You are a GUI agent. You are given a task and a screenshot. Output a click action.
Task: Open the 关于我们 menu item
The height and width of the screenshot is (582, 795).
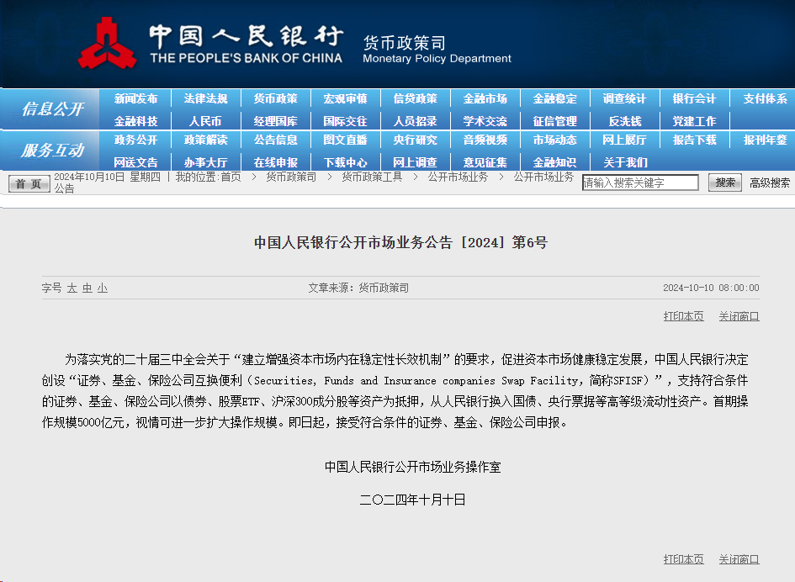(626, 162)
